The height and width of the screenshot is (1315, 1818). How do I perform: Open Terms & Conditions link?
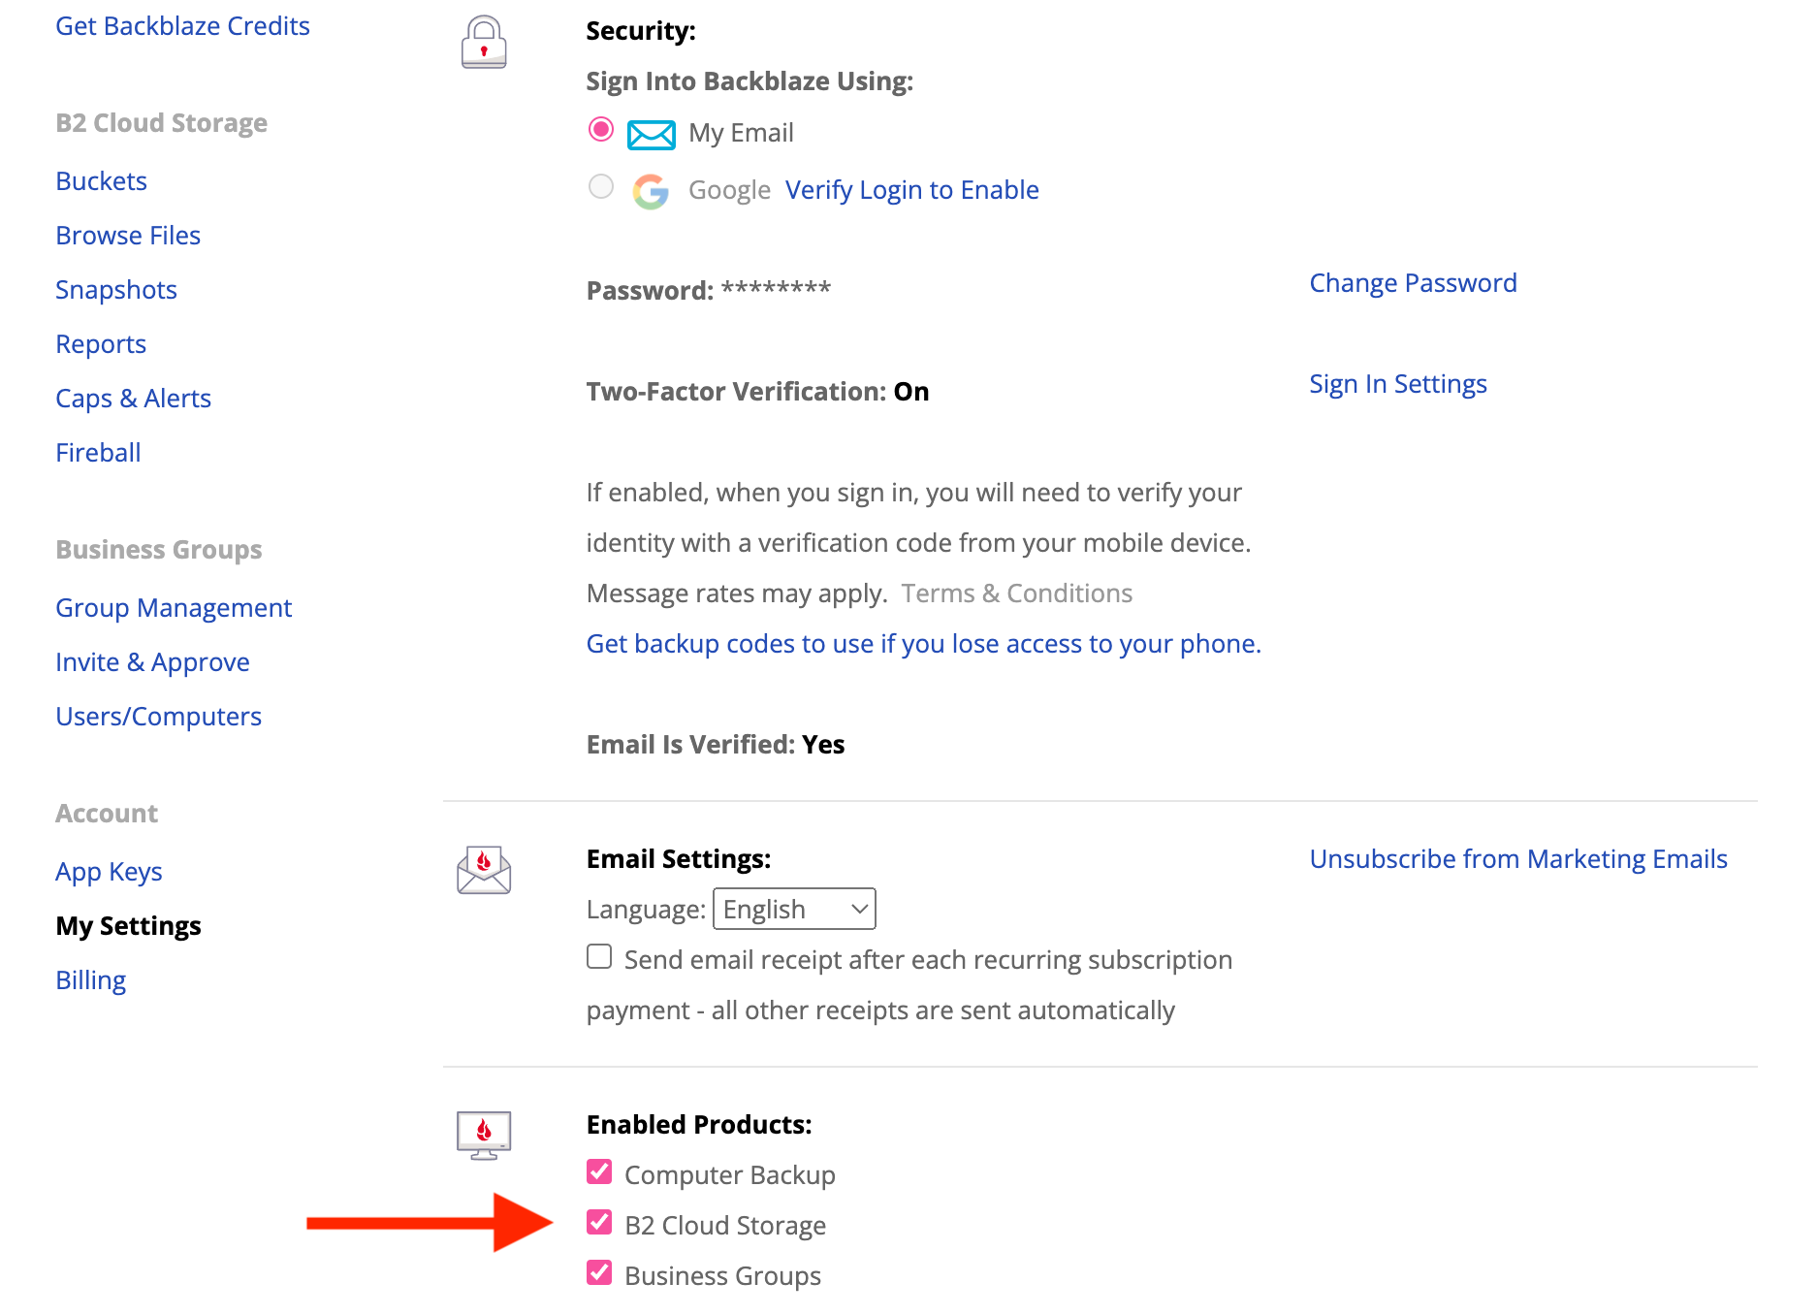[x=1016, y=593]
